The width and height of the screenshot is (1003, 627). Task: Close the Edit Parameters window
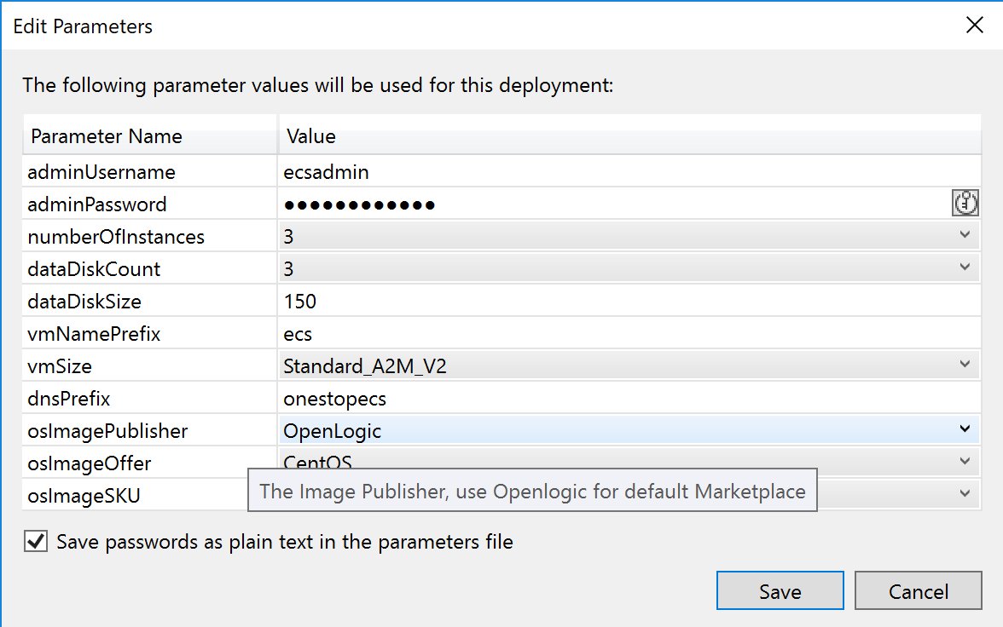coord(974,25)
